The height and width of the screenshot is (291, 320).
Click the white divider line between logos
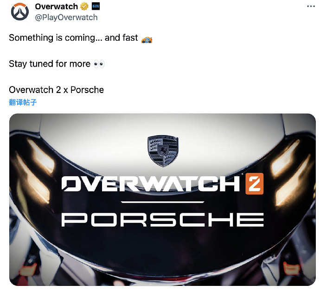pos(163,202)
